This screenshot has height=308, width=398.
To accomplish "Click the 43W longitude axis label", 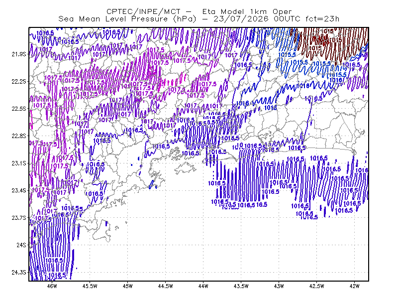I will click(x=279, y=286).
